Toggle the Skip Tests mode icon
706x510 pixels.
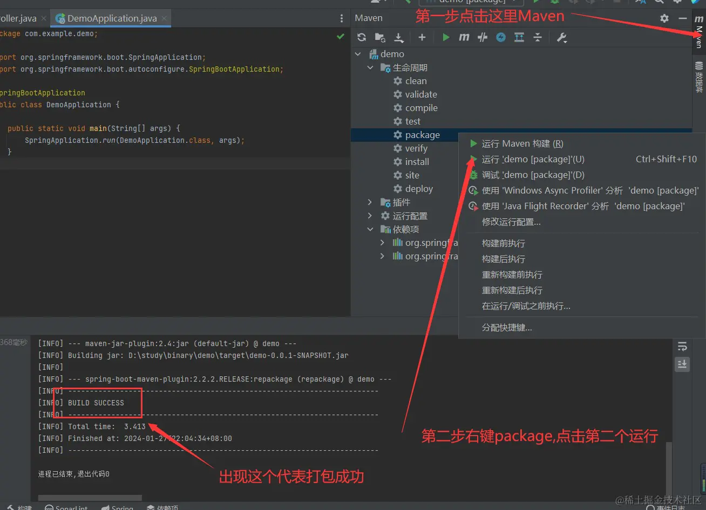483,37
